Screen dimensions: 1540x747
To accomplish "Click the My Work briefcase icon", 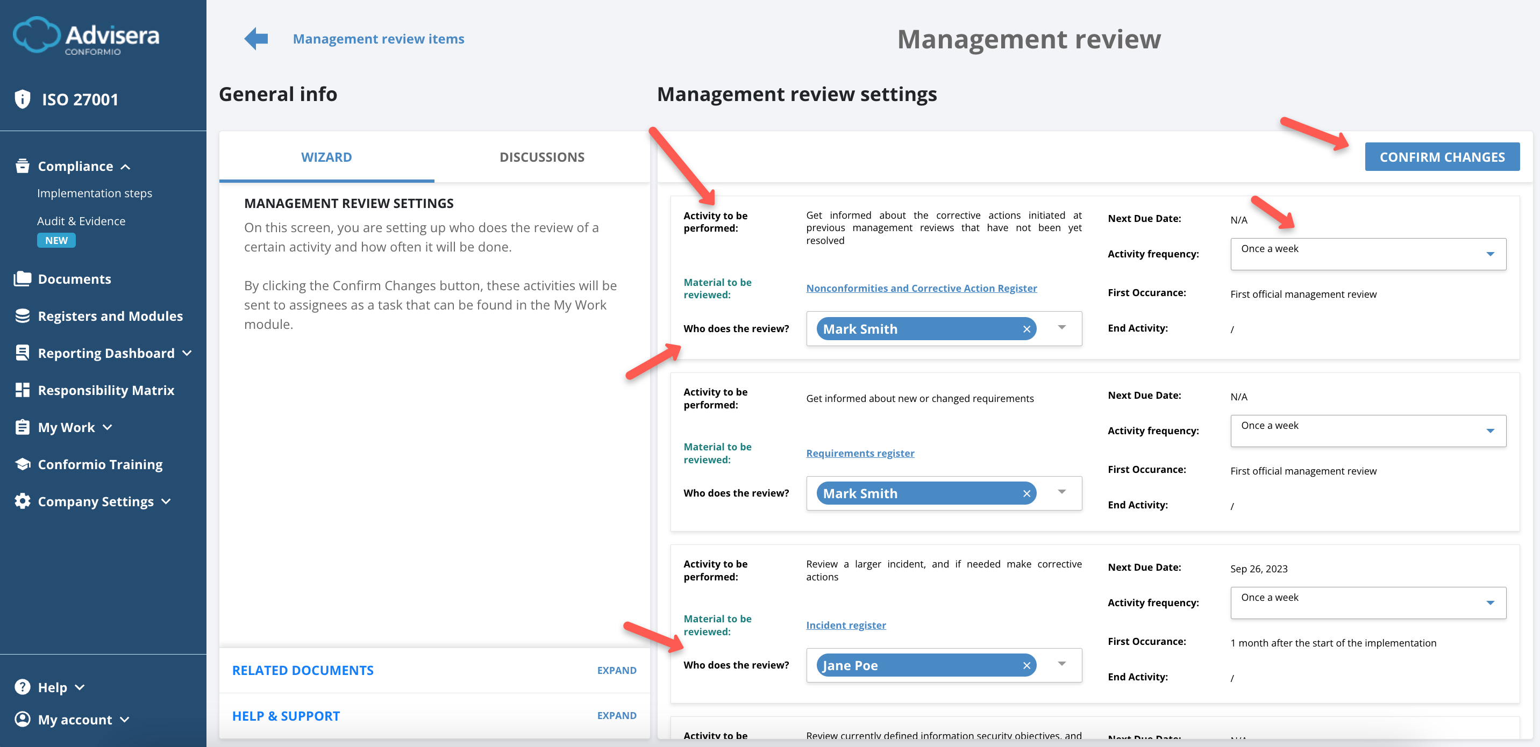I will point(22,427).
